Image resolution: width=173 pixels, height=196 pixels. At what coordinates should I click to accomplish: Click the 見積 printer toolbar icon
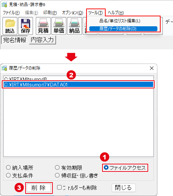[x=43, y=26]
